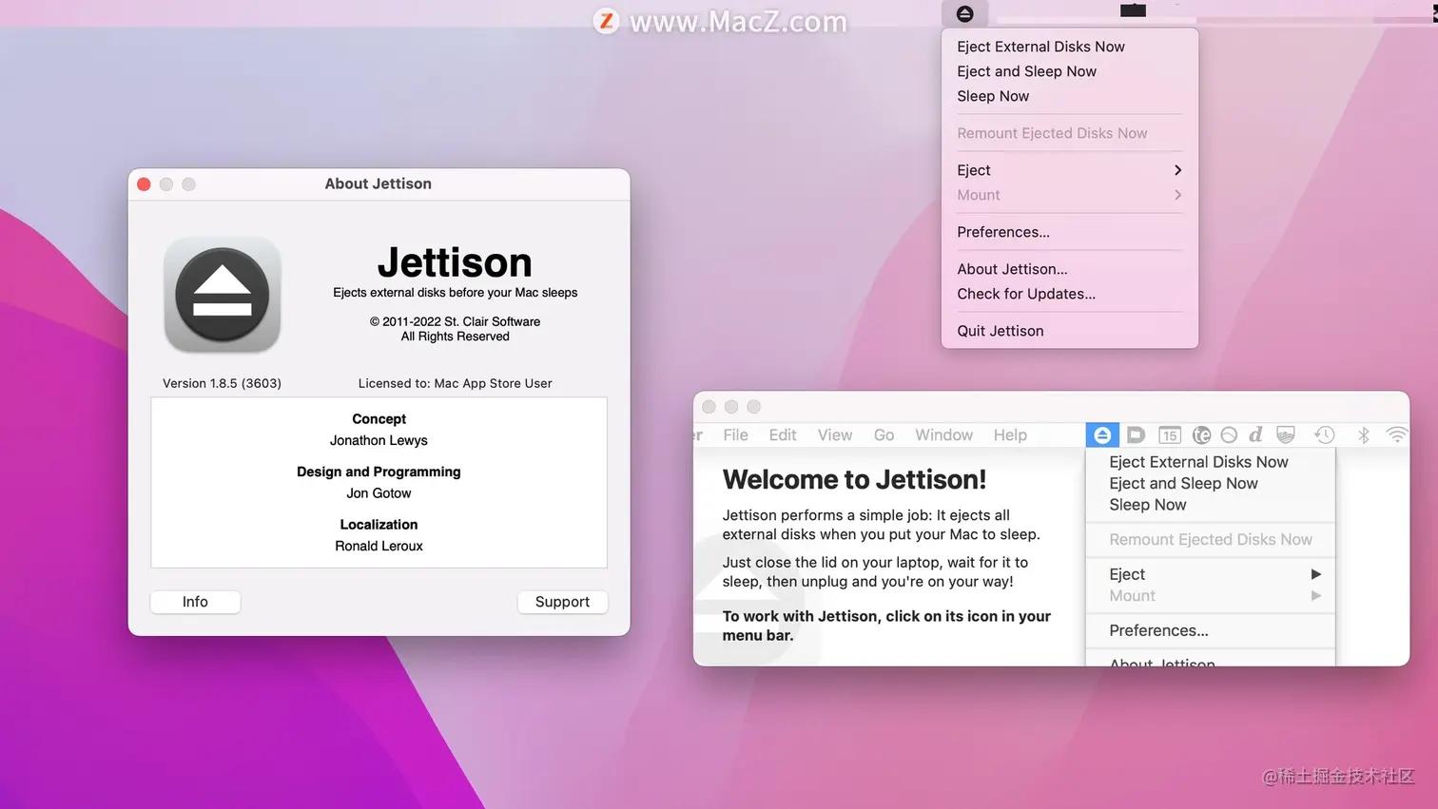The image size is (1438, 809).
Task: Click the dark rectangular icon in the top menu bar
Action: tap(1133, 10)
